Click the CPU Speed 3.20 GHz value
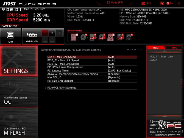This screenshot has width=184, height=138. [x=41, y=15]
